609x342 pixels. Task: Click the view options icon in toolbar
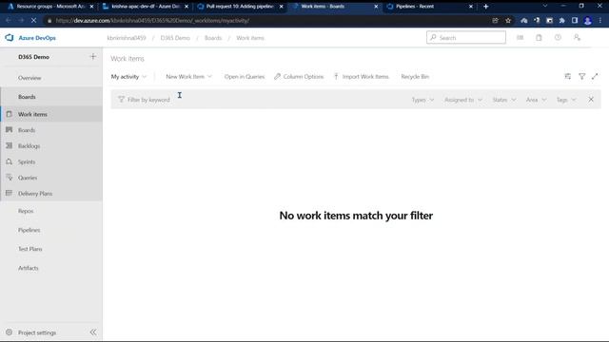pyautogui.click(x=568, y=76)
